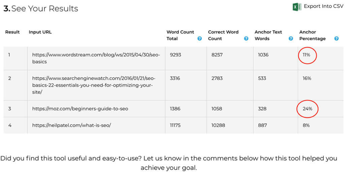Open Correct Word Count help icon
Image resolution: width=345 pixels, height=175 pixels.
coord(246,39)
